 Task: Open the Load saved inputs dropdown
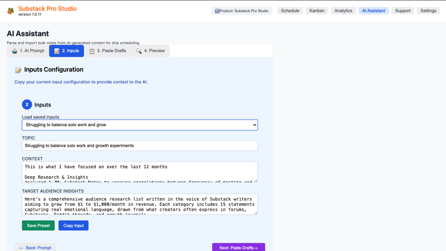[140, 125]
